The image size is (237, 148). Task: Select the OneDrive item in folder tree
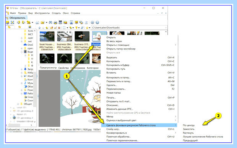click(x=28, y=45)
